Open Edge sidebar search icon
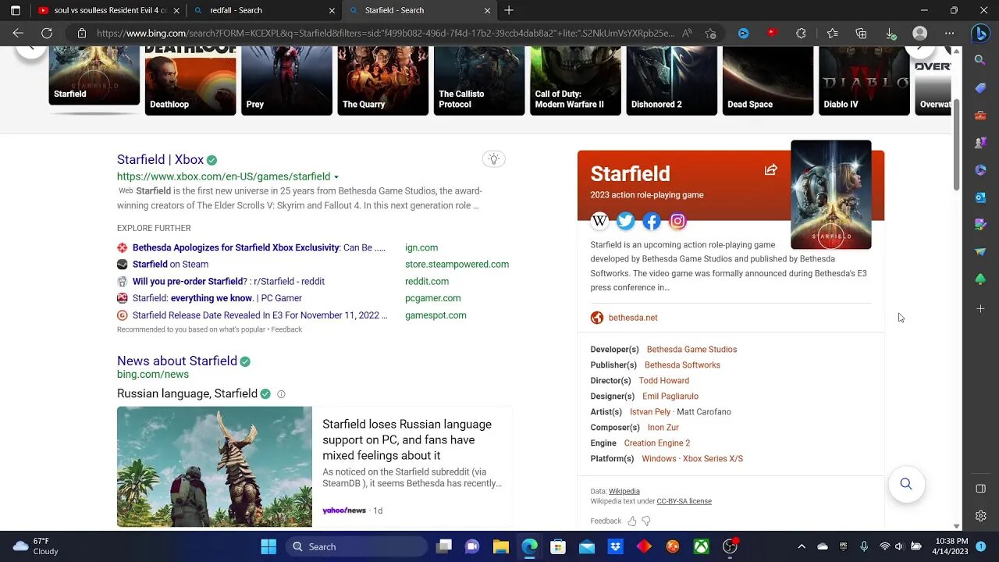The image size is (999, 562). pos(980,60)
